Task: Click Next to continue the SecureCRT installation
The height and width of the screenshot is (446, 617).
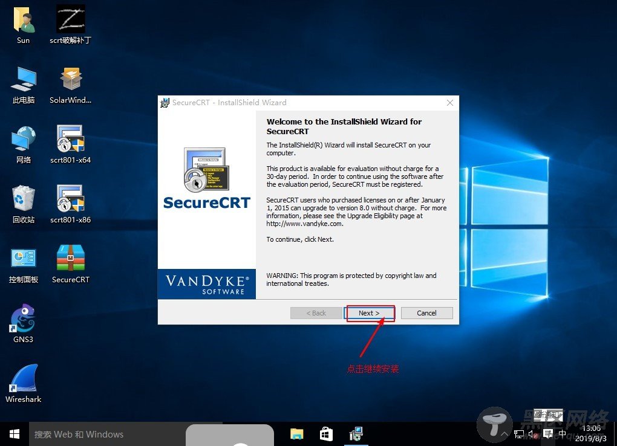Action: coord(369,313)
